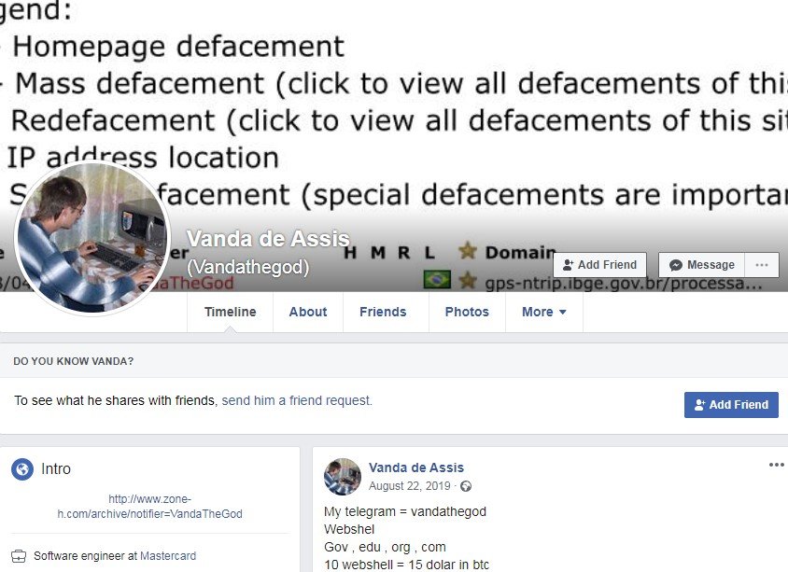Click the 'Homepage defacement' legend text
Image resolution: width=788 pixels, height=572 pixels.
click(178, 47)
